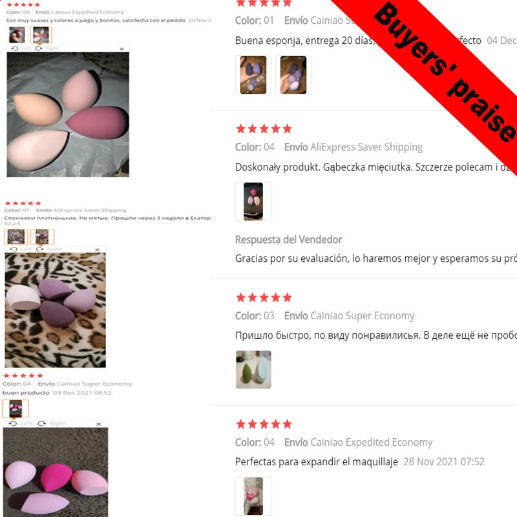Viewport: 517px width, 517px height.
Task: Open first purple sponge thumbnail in Color 01 review
Action: 253,75
